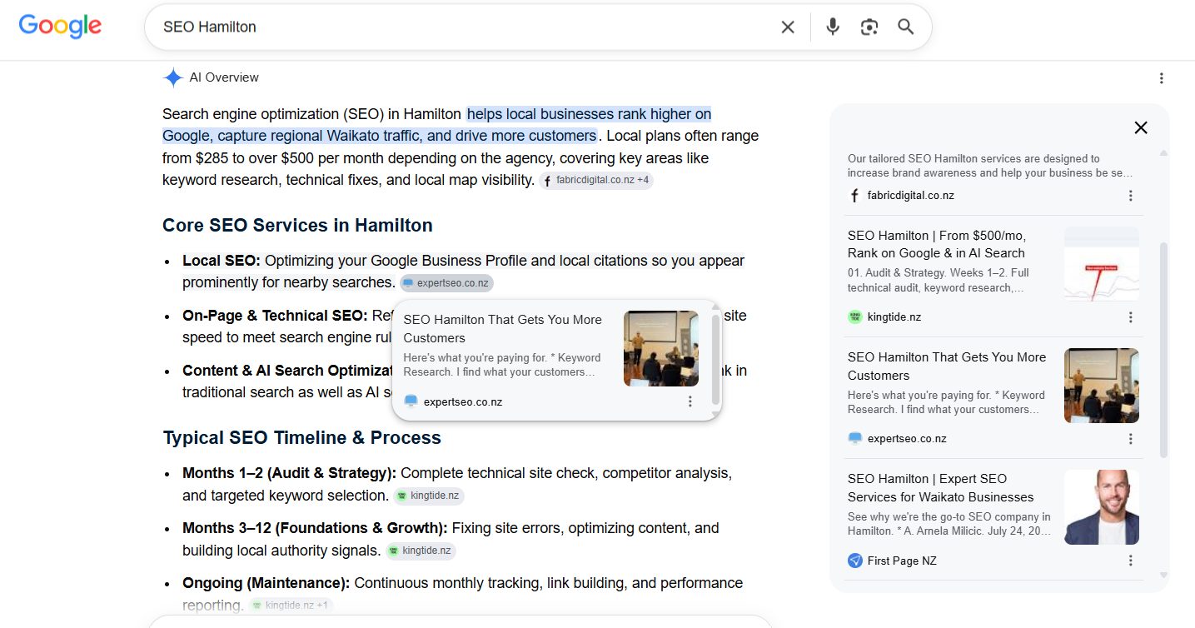The height and width of the screenshot is (628, 1195).
Task: Click 'Months 3–12 (Foundations & Growth):' label
Action: click(315, 528)
